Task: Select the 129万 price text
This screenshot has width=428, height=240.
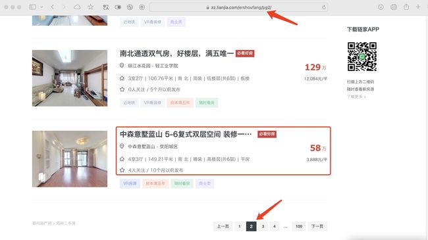Action: (315, 67)
